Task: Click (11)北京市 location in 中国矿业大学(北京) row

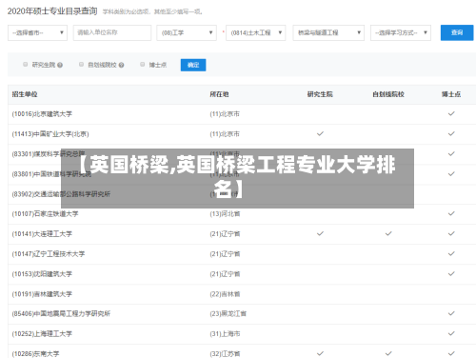Action: (225, 134)
